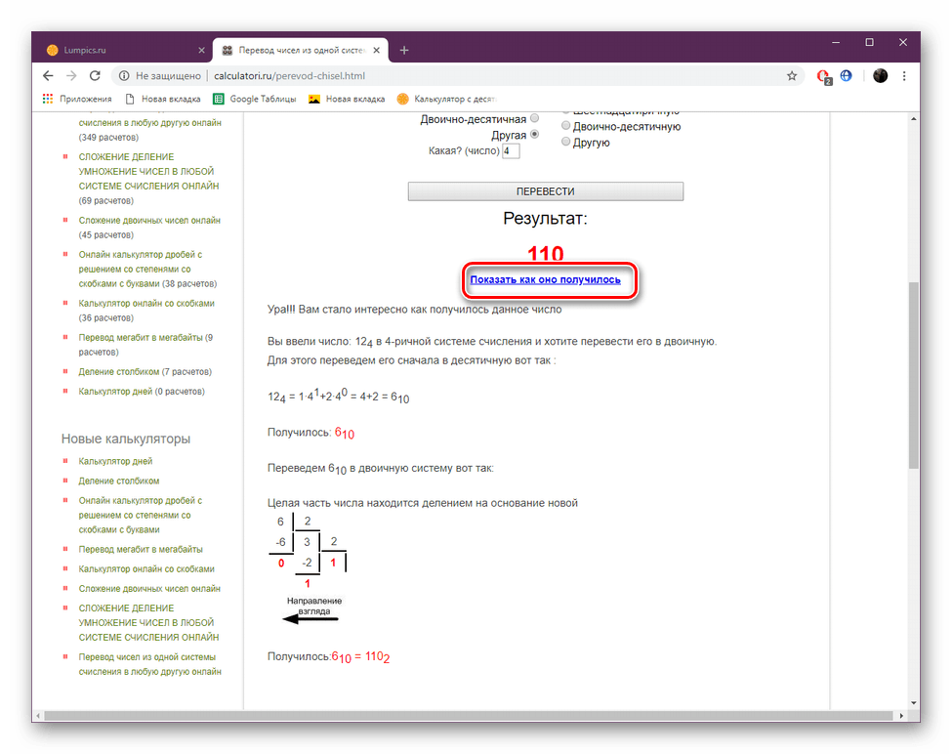This screenshot has width=952, height=754.
Task: Close the 'Перевод чисел' tab
Action: click(377, 51)
